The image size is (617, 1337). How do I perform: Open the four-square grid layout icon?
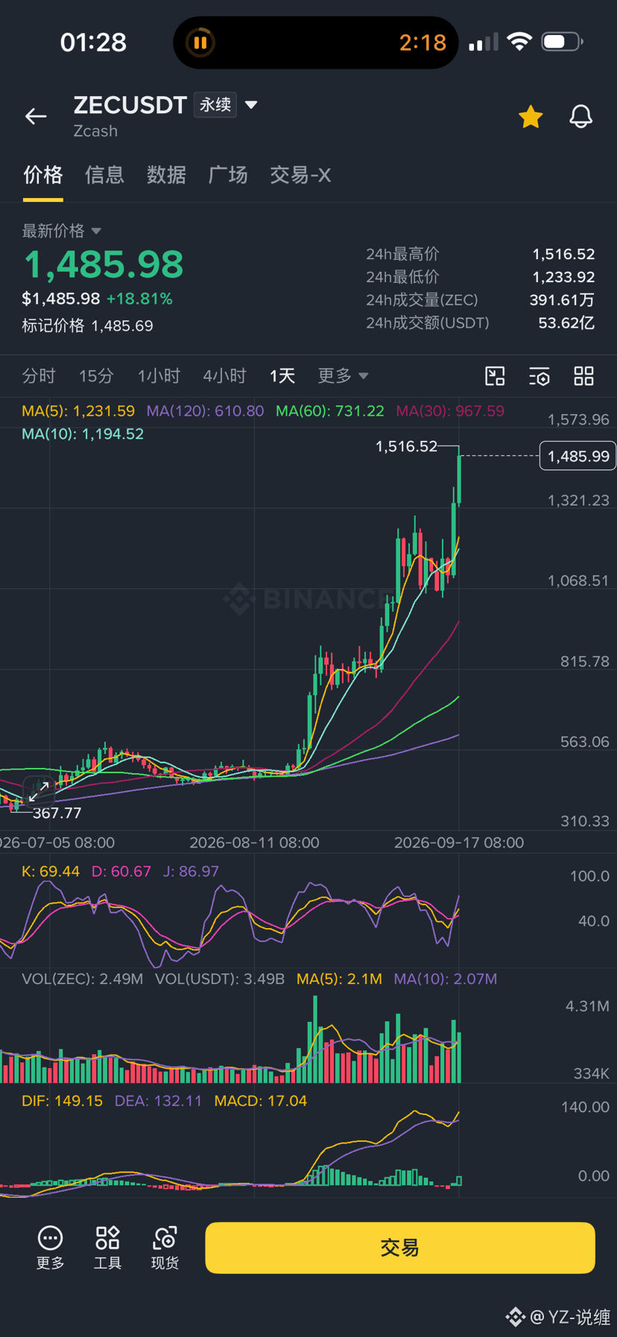583,376
